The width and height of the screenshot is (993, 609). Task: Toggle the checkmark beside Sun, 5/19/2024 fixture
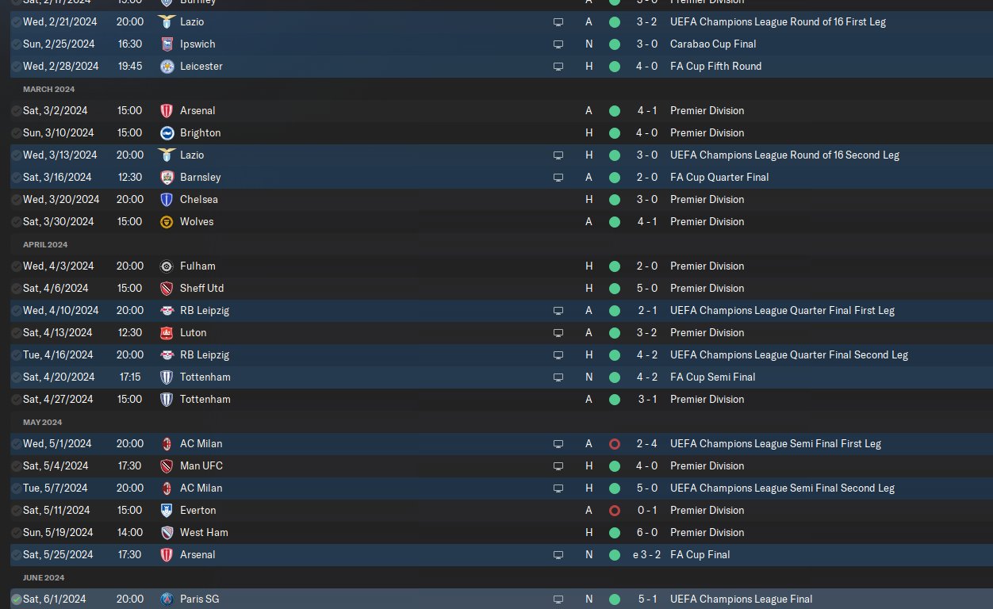(16, 532)
